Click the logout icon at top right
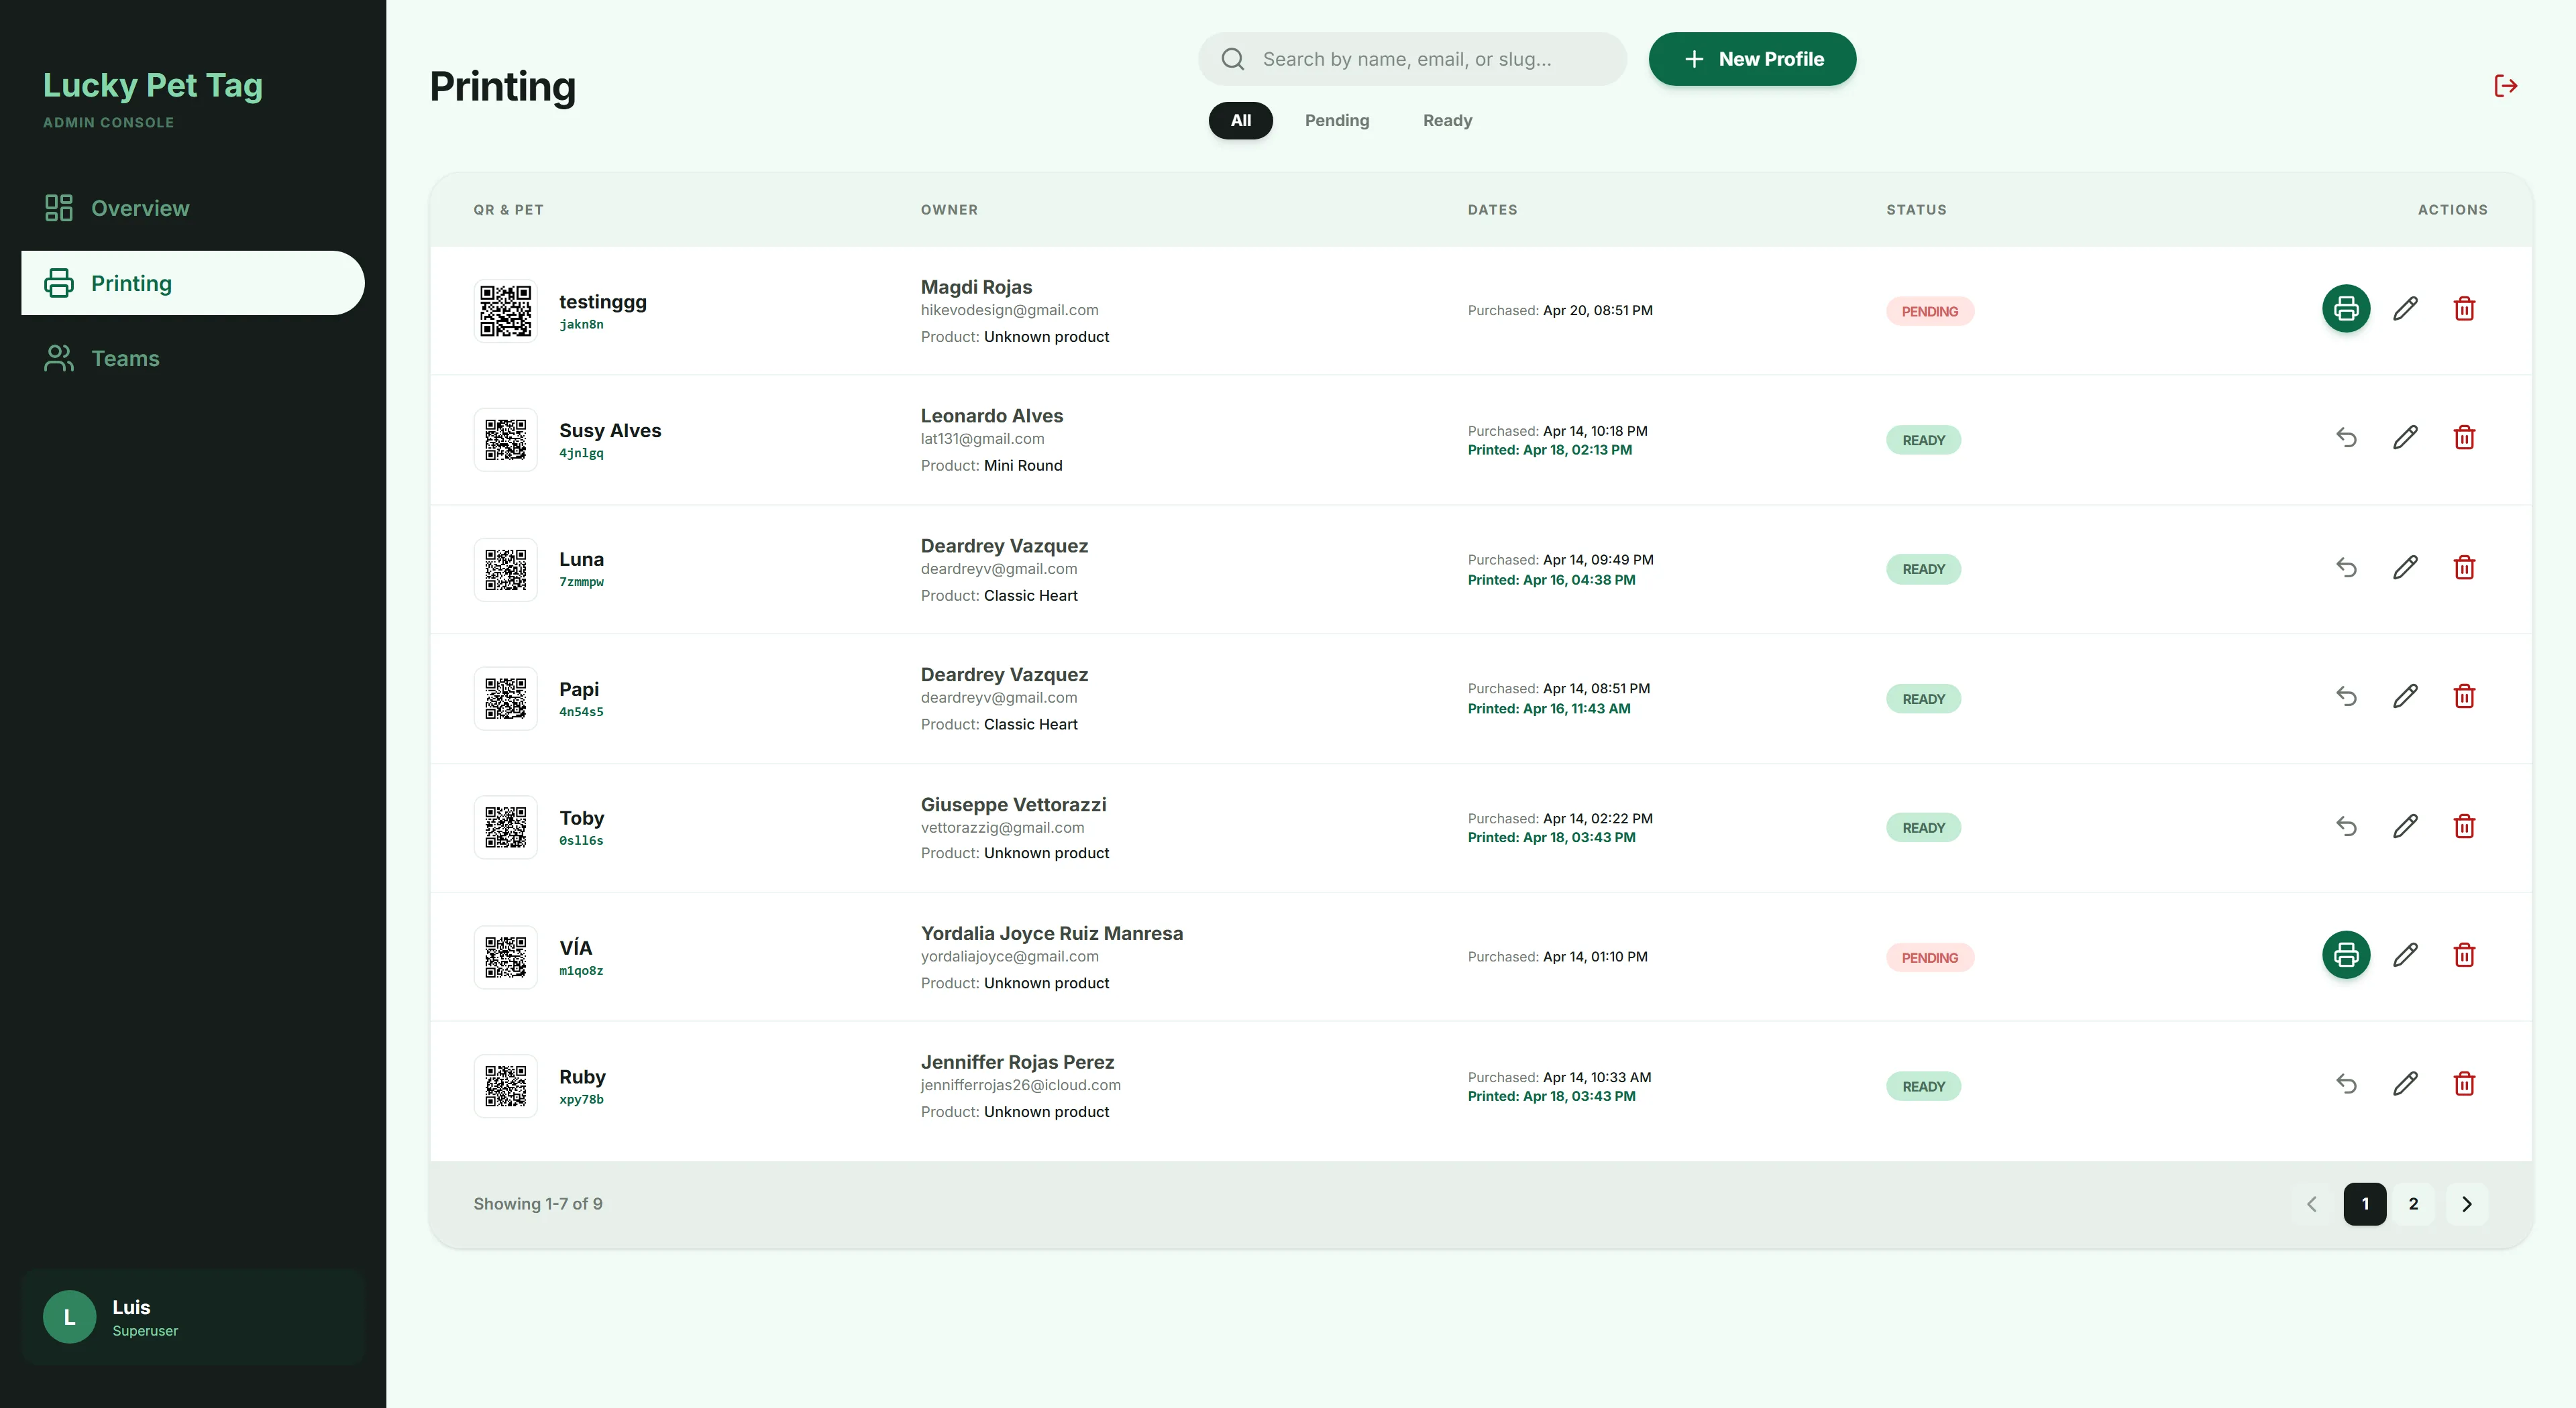The width and height of the screenshot is (2576, 1408). pos(2505,86)
